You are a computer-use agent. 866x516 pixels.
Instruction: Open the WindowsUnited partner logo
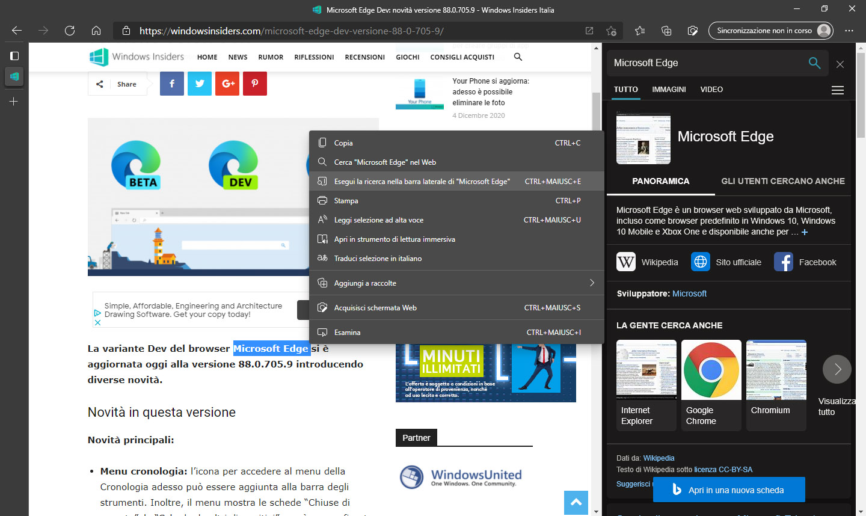[461, 478]
